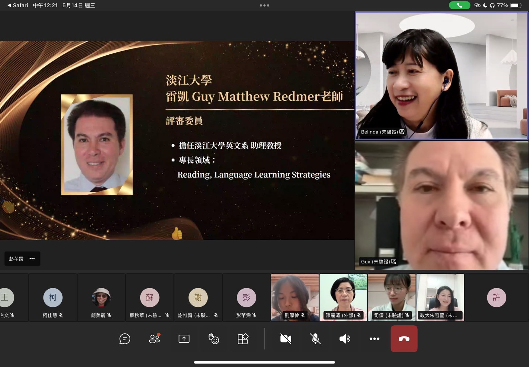
Task: Enable your camera
Action: (285, 339)
